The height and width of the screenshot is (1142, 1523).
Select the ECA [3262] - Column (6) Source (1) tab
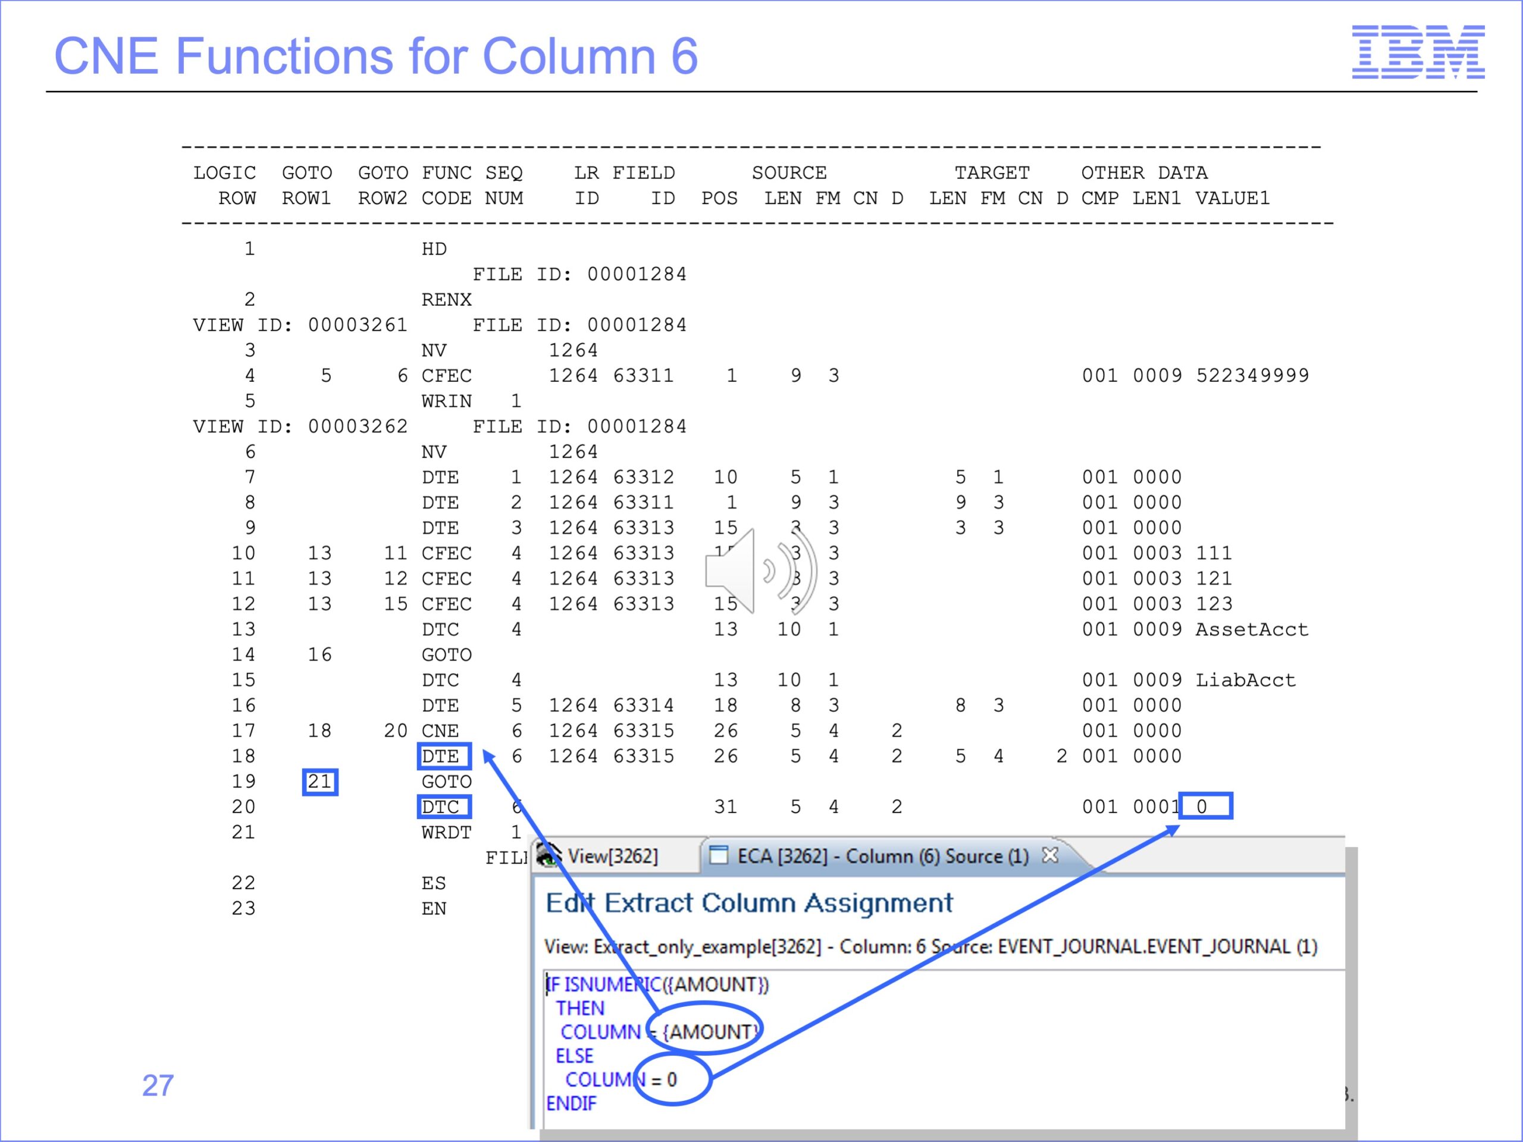pyautogui.click(x=883, y=857)
